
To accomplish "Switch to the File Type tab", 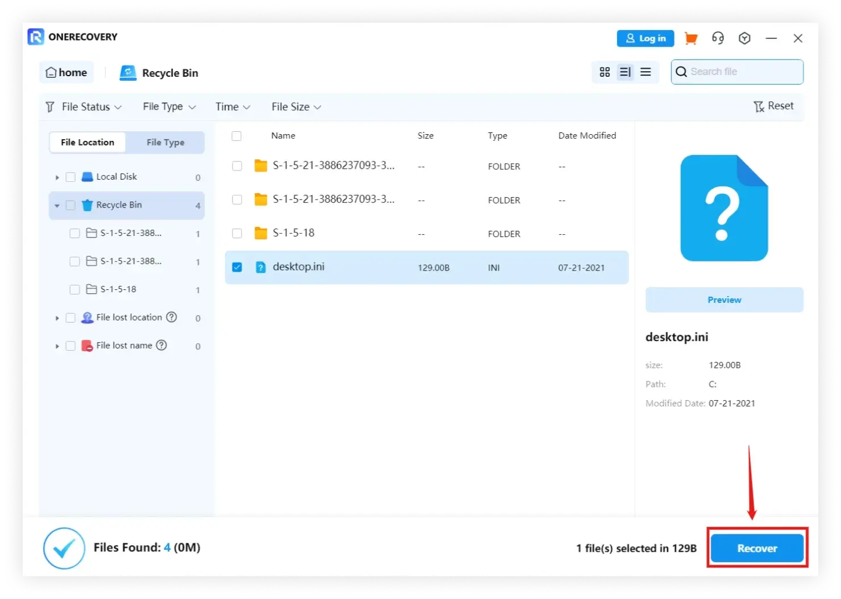I will (165, 143).
